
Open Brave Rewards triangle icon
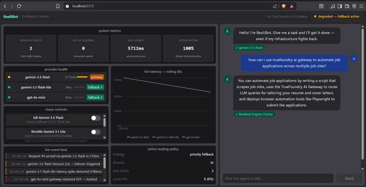click(292, 6)
